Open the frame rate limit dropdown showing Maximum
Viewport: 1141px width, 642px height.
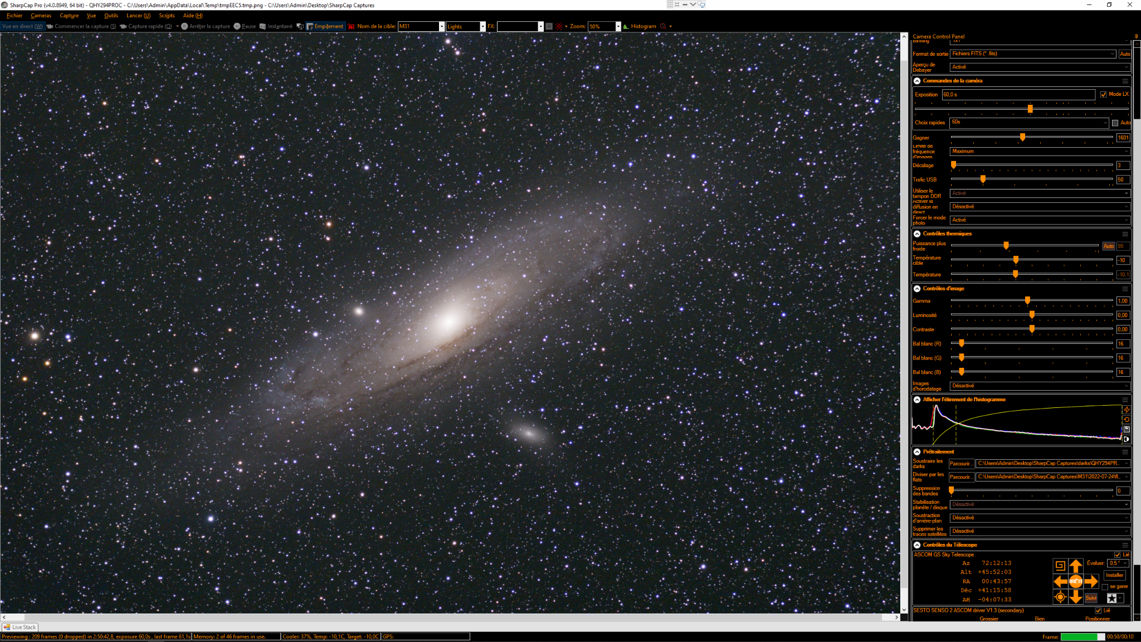pyautogui.click(x=1040, y=152)
